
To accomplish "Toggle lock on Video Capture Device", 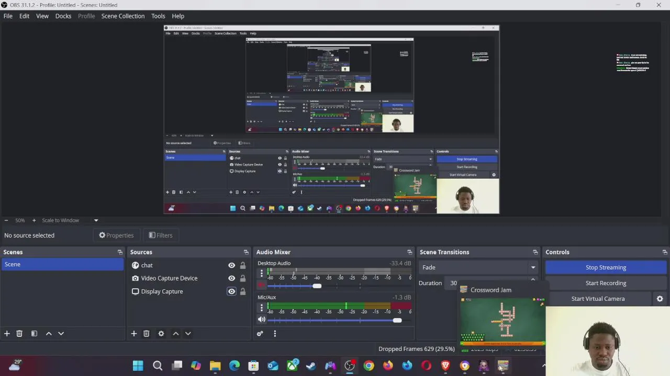I will click(x=243, y=278).
